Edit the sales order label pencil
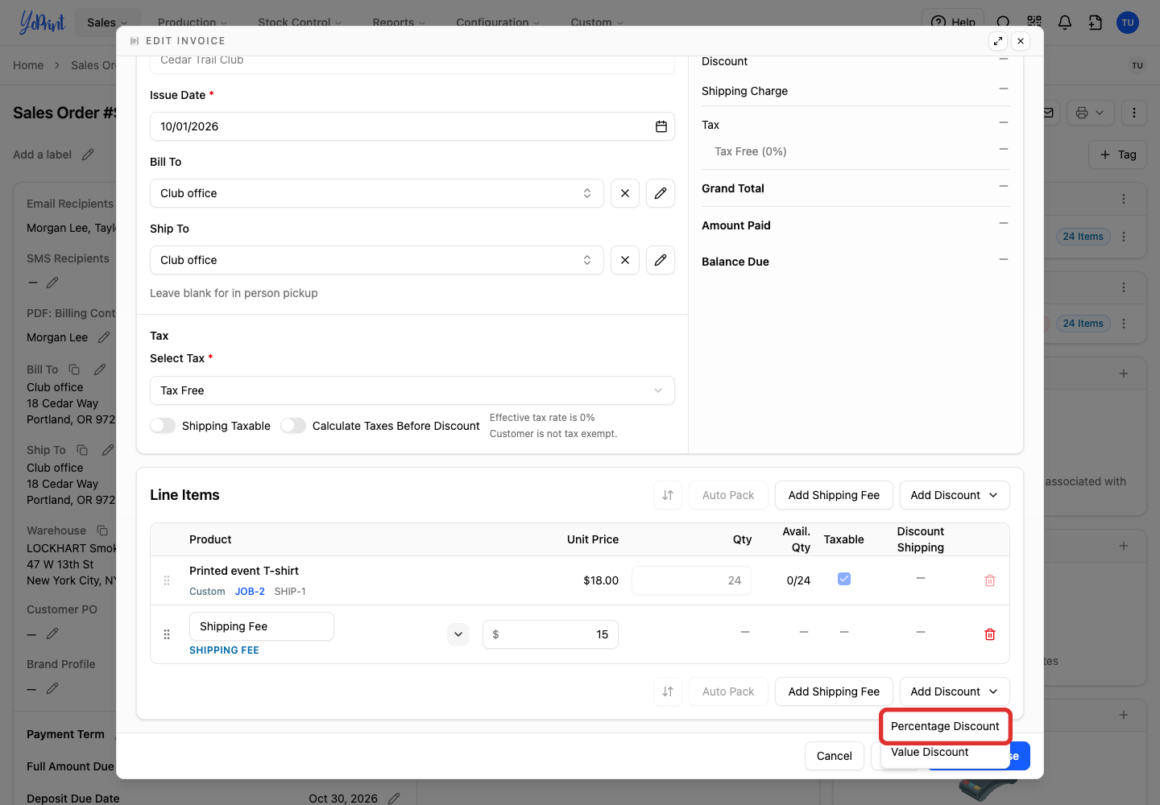Screen dimensions: 1160x805 point(88,155)
